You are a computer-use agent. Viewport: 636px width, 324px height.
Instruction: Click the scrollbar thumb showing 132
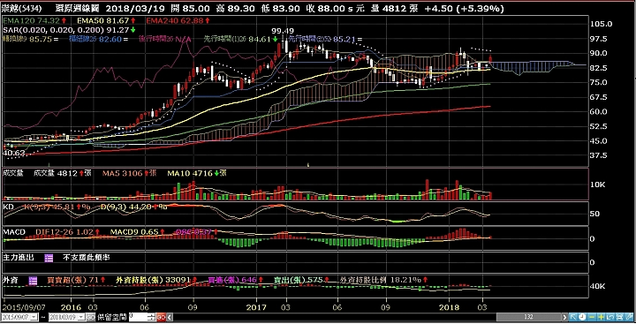tap(529, 317)
